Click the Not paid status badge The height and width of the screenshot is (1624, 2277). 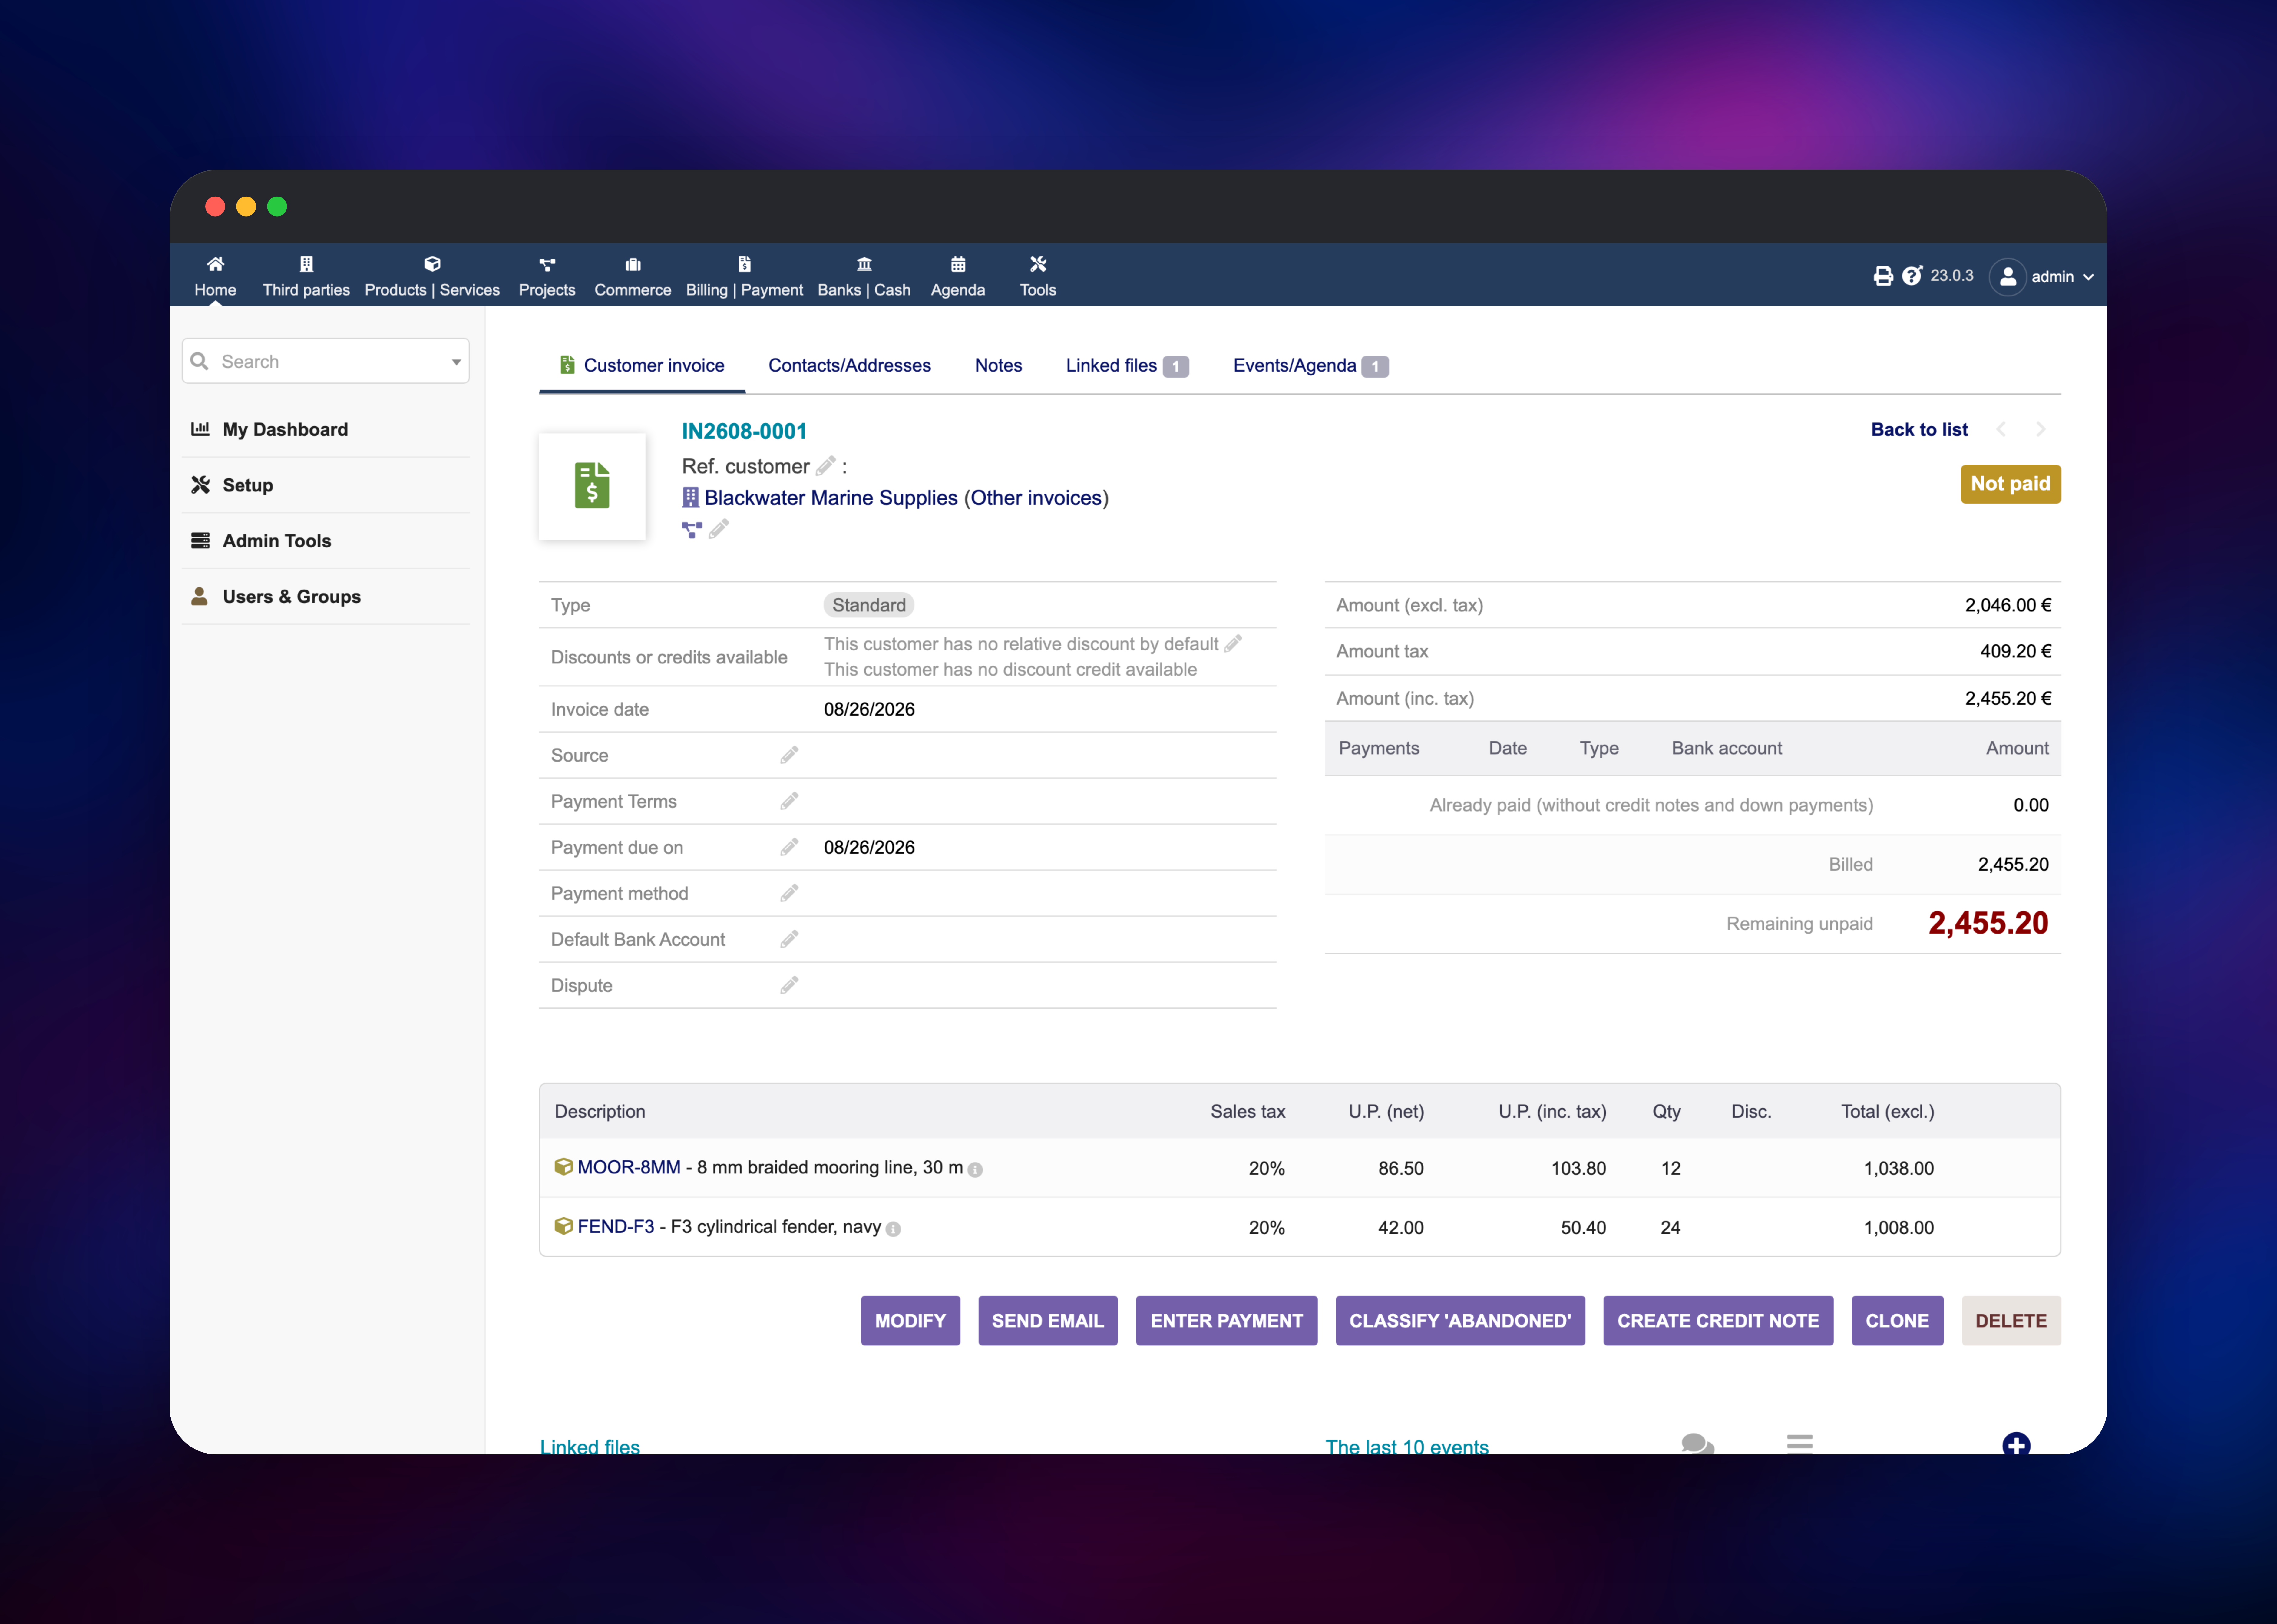[2010, 484]
